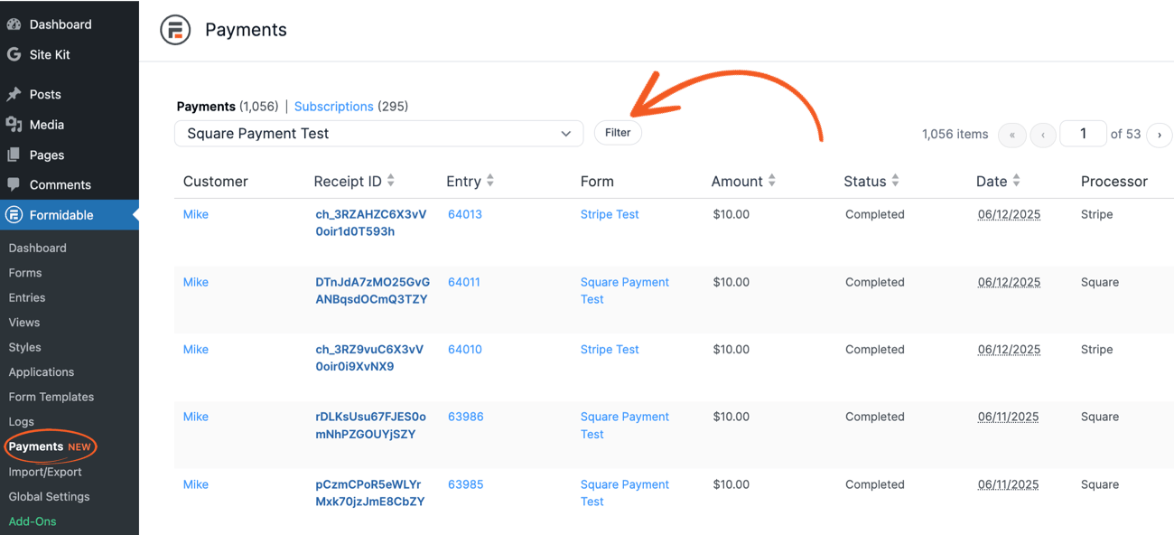Open Global Settings submenu item

[x=50, y=497]
